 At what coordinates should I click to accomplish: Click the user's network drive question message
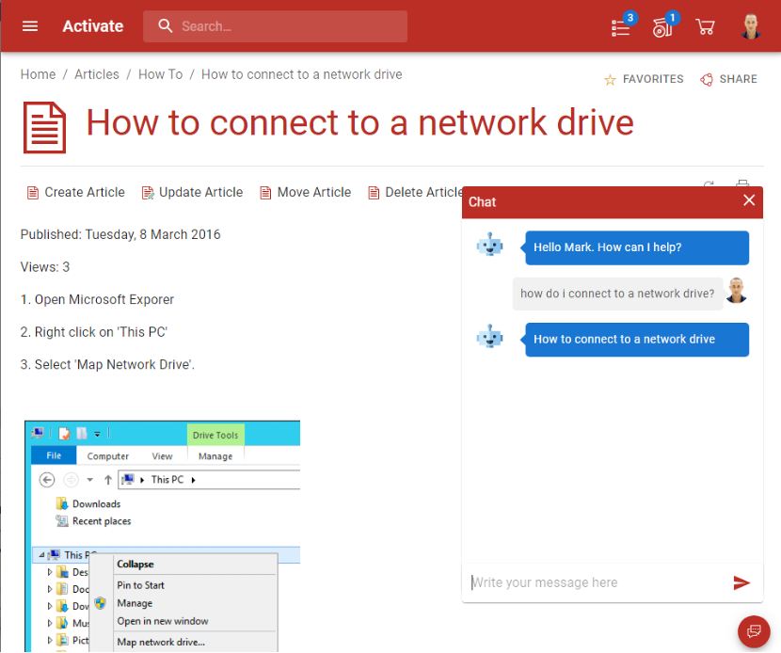[617, 294]
